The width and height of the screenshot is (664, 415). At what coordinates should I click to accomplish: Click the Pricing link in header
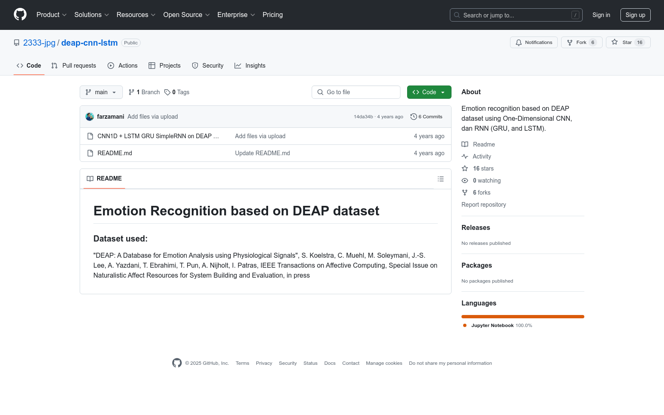(273, 15)
